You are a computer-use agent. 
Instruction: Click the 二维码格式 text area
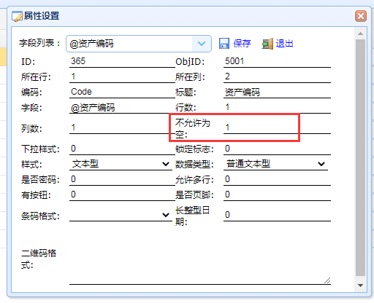[x=200, y=259]
